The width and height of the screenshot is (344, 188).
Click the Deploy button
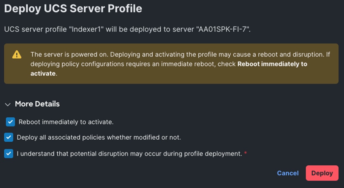[322, 173]
